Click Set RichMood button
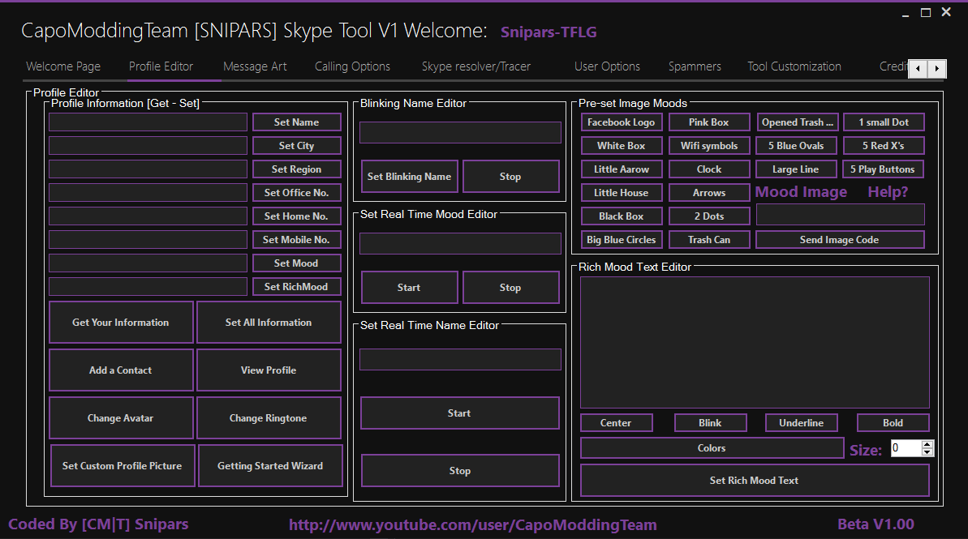This screenshot has height=539, width=968. pyautogui.click(x=296, y=286)
